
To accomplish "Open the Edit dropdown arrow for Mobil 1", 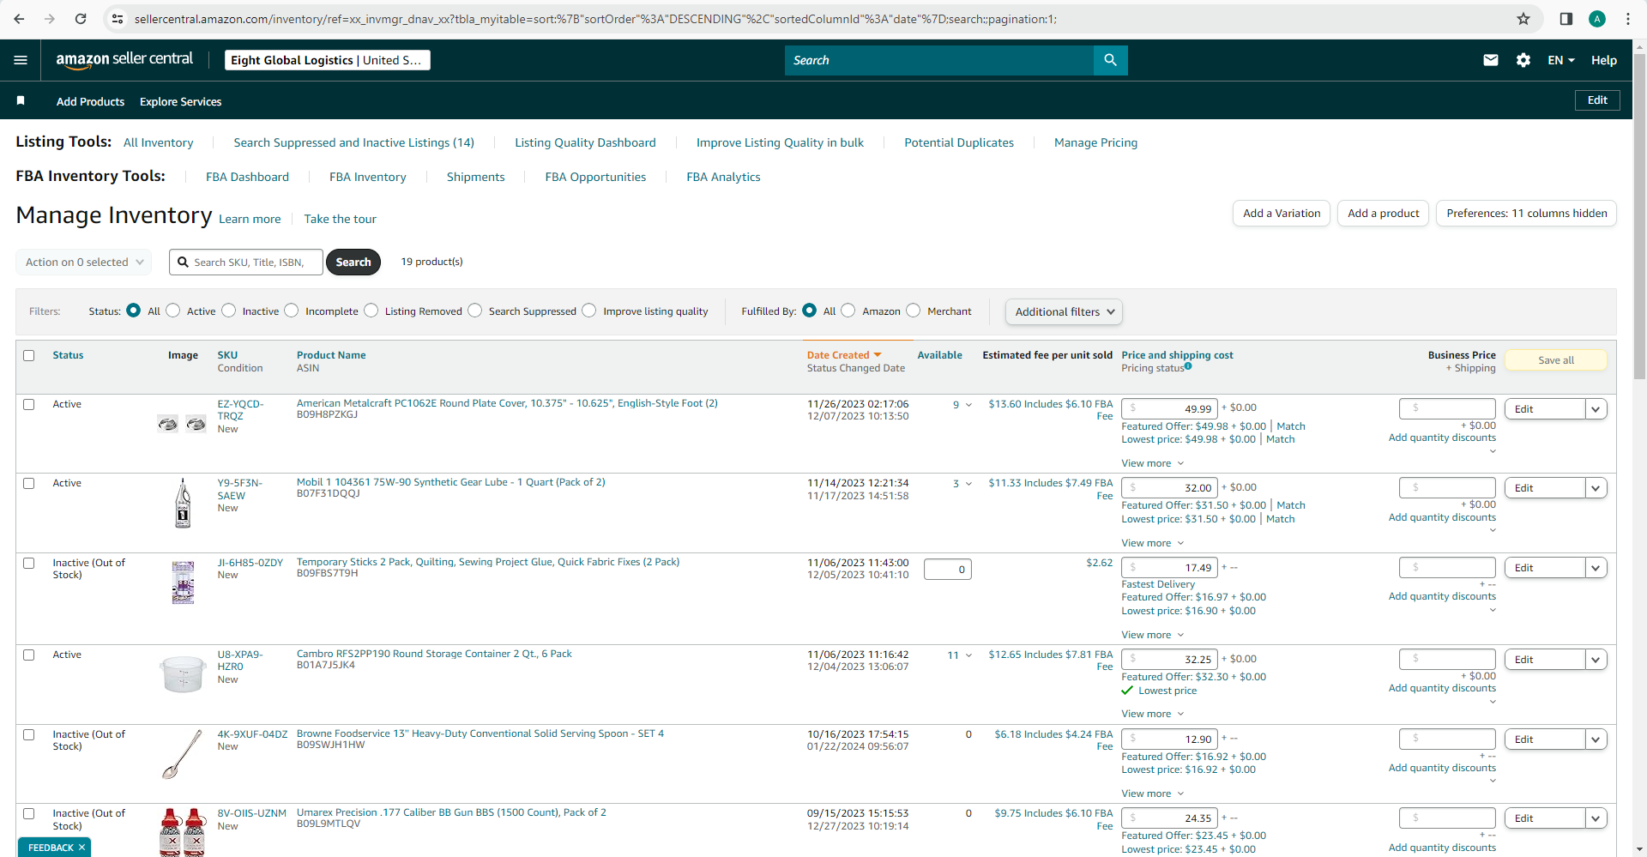I will coord(1596,488).
